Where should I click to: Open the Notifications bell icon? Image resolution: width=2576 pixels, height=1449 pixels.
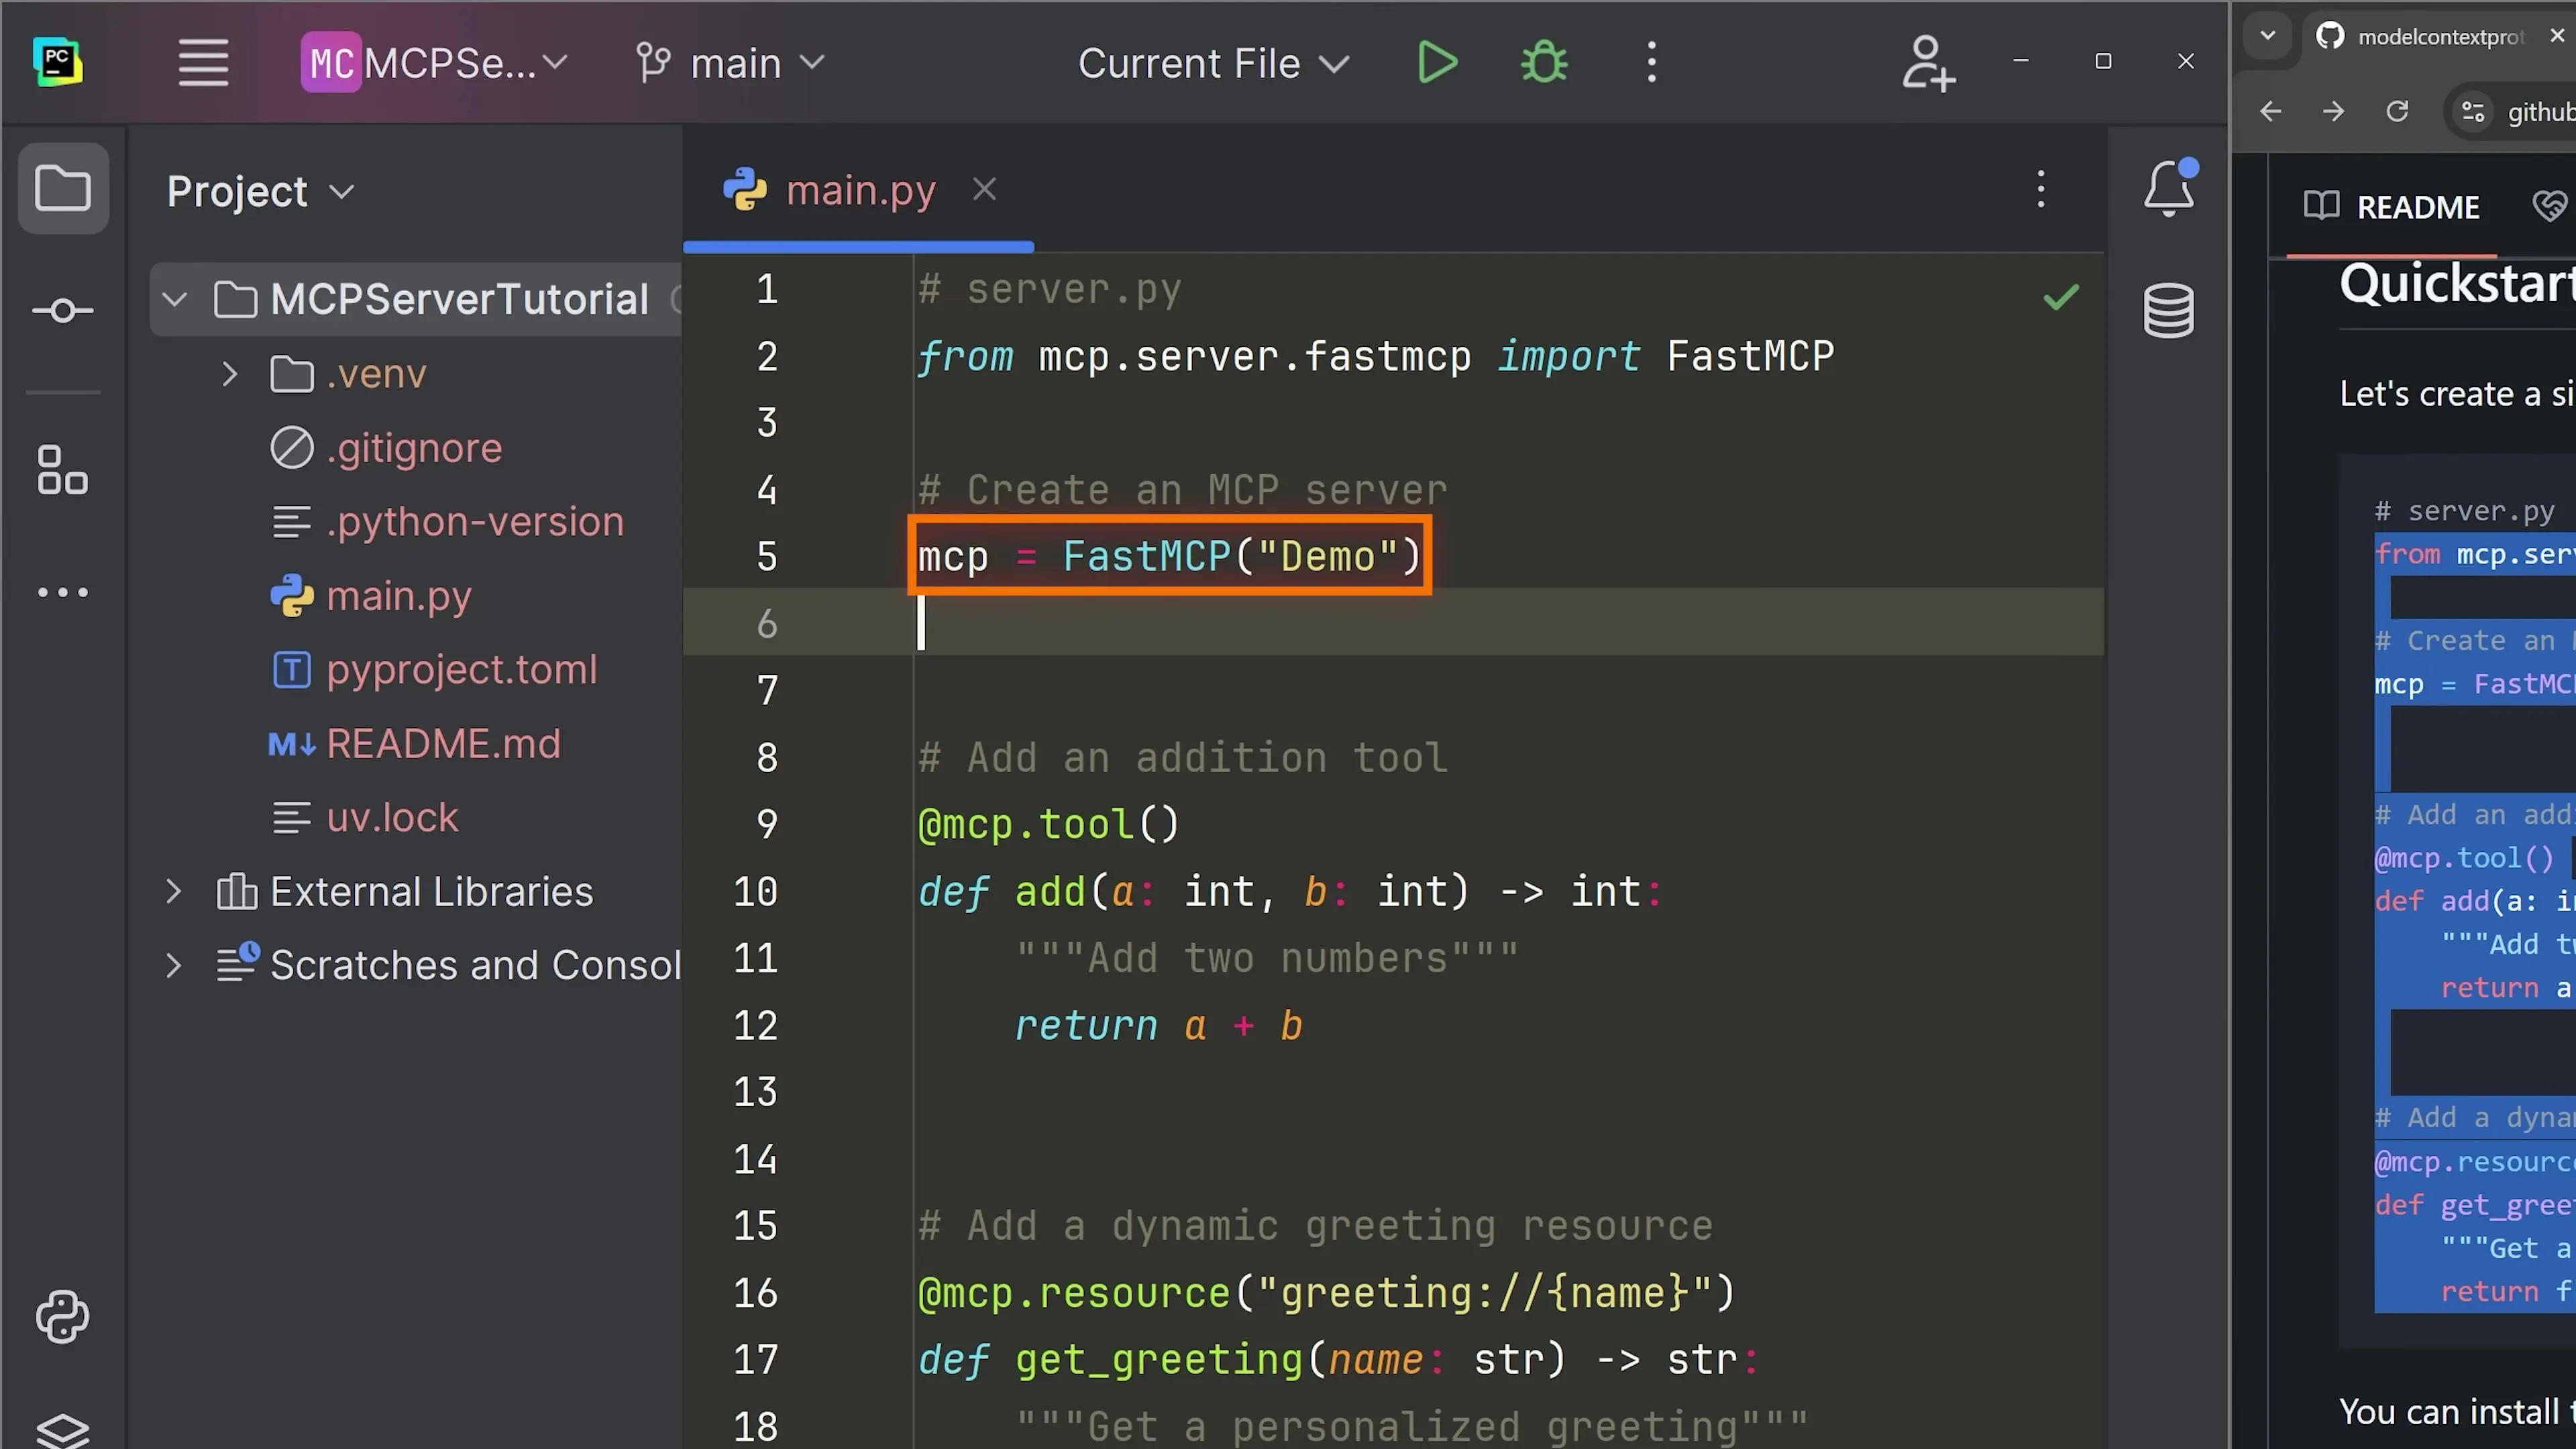click(2169, 188)
